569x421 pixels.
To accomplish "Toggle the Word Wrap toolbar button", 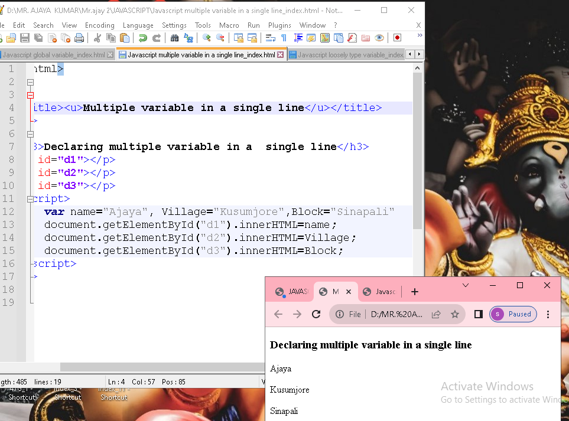I will pyautogui.click(x=270, y=38).
